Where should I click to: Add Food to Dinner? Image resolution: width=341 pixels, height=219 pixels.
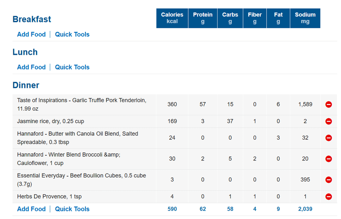pos(31,209)
